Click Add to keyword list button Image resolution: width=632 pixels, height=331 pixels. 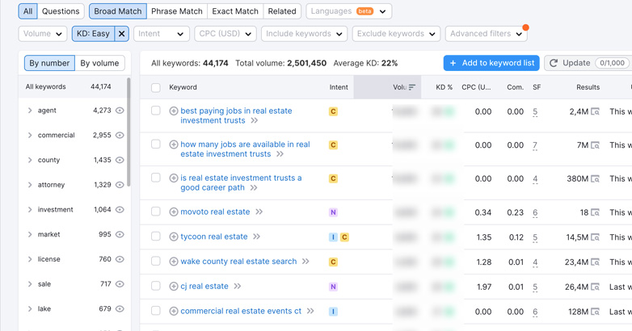click(x=491, y=63)
